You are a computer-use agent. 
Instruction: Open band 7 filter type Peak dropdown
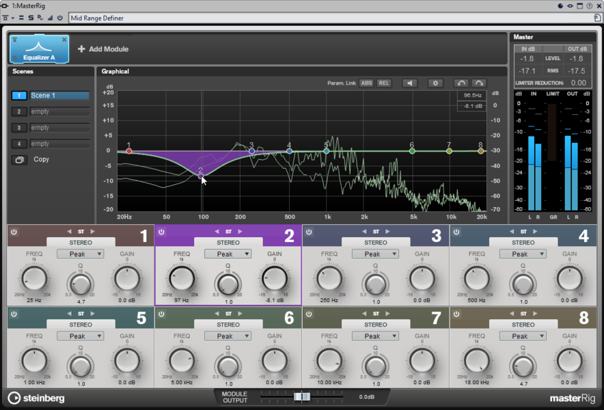(376, 336)
